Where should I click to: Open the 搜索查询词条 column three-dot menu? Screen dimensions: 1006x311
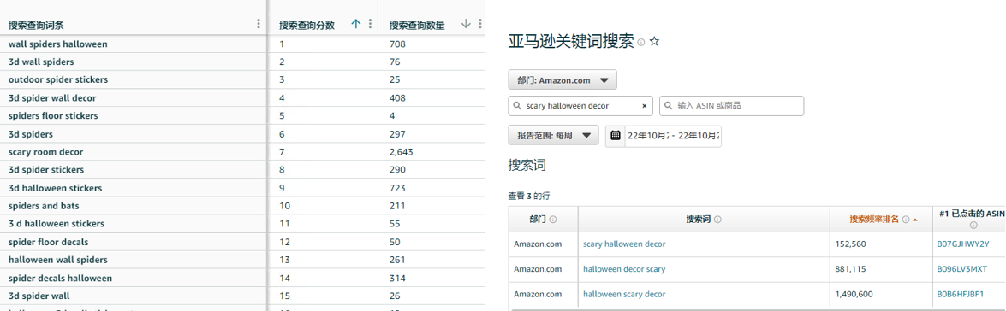tap(259, 24)
